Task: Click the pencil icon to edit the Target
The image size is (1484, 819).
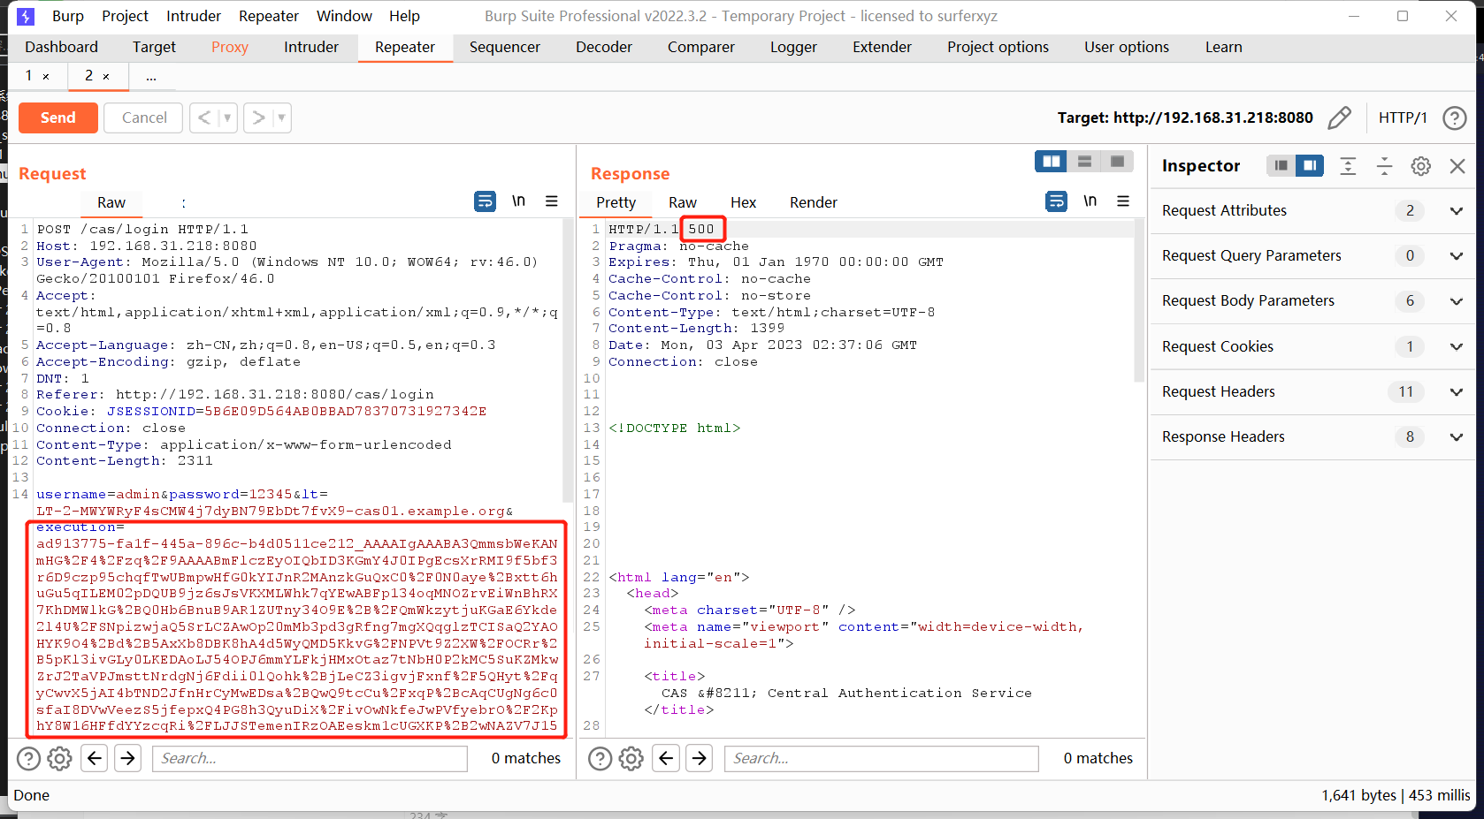Action: [x=1340, y=118]
